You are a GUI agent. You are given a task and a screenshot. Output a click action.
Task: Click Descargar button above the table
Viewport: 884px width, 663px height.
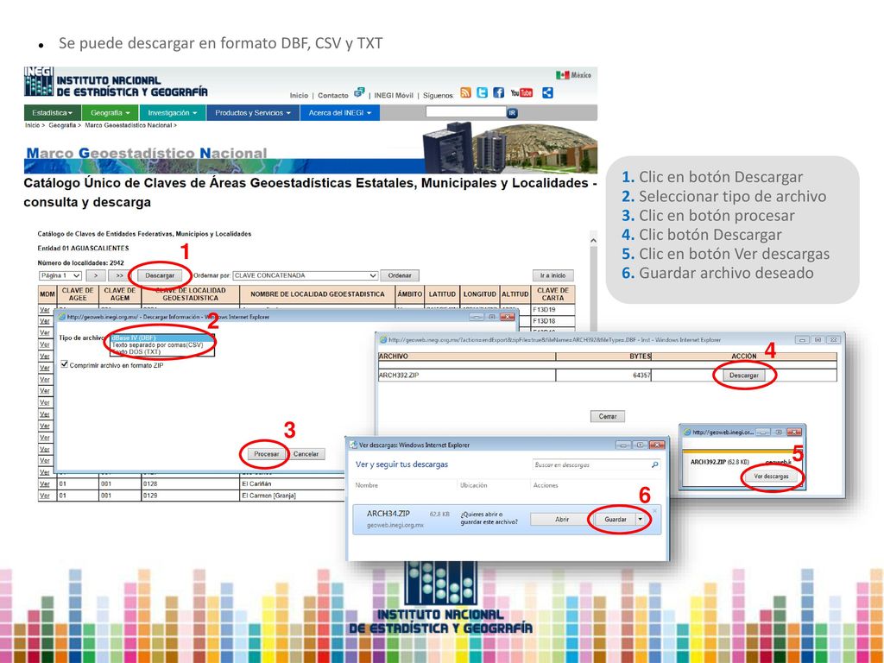tap(160, 275)
